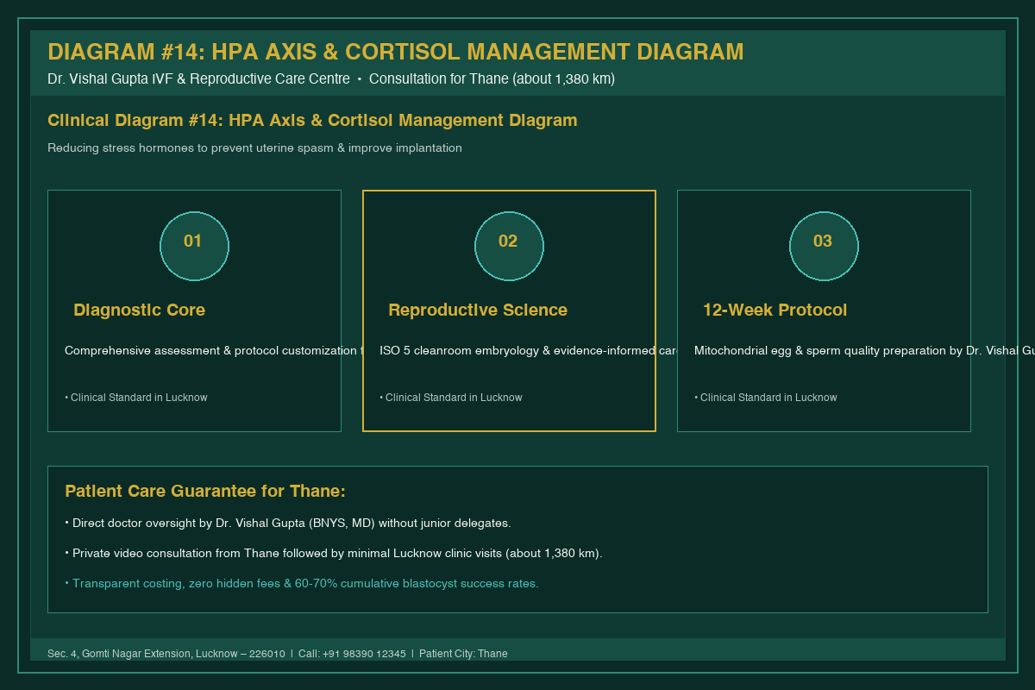Click 'Clinical Standard in Lucknow' under Diagnostic Core
Viewport: 1035px width, 690px height.
tap(136, 398)
